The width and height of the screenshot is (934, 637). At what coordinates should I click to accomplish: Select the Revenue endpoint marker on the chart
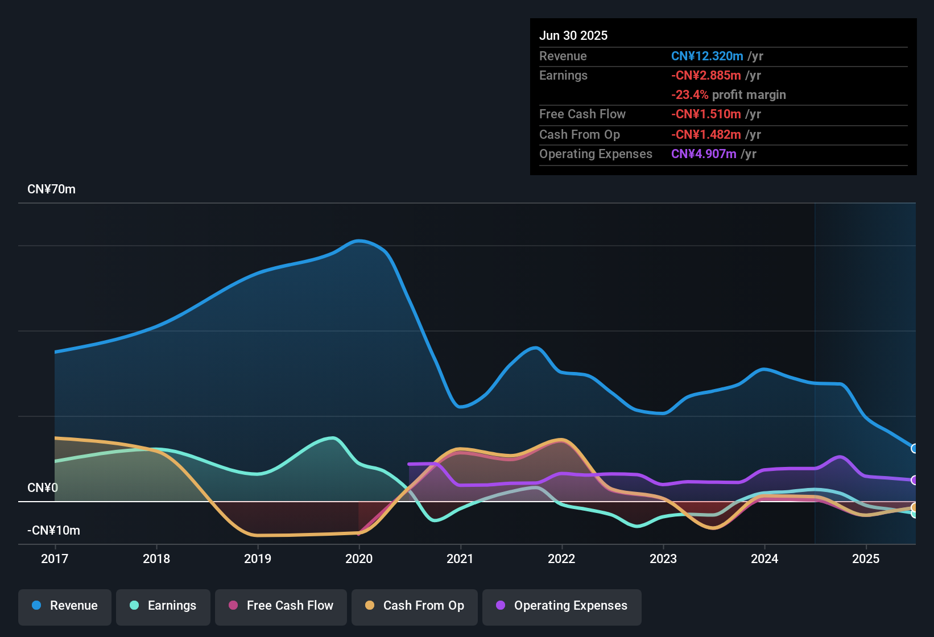914,448
